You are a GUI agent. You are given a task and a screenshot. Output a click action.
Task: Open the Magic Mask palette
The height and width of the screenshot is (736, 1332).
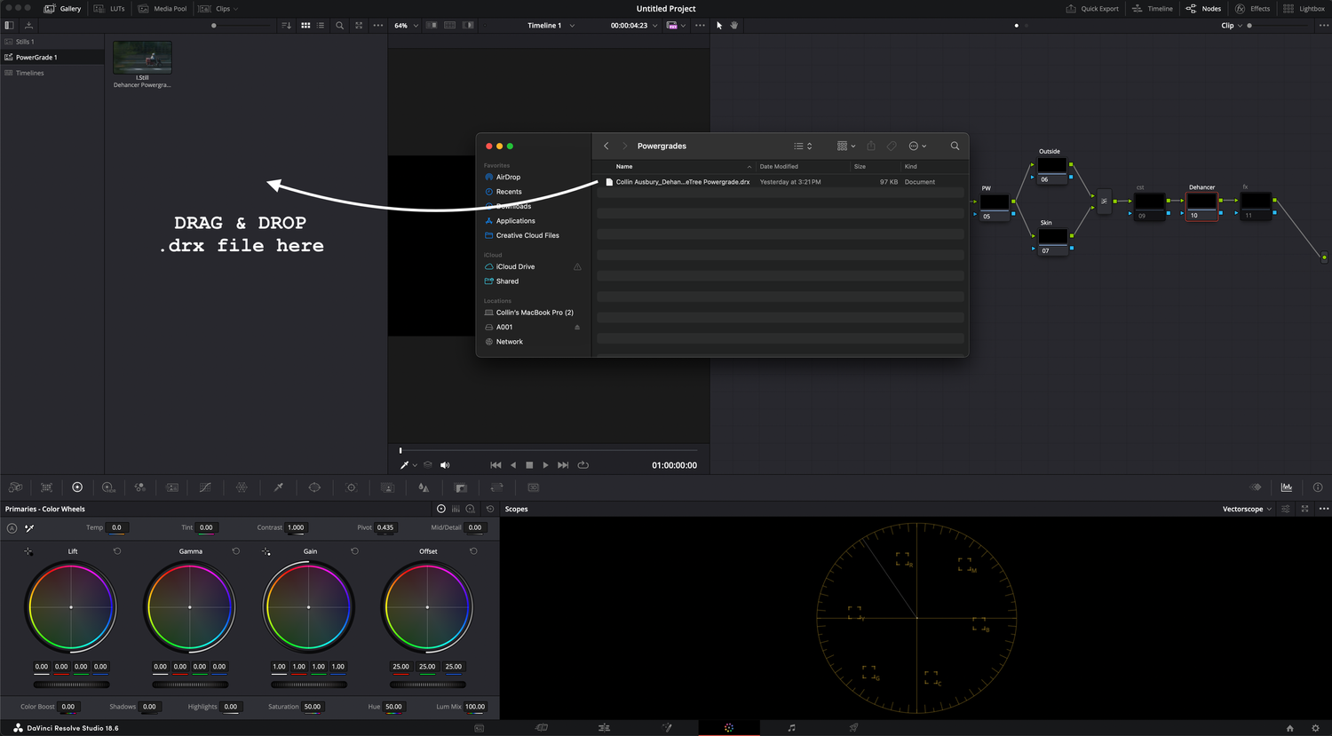[x=388, y=487]
